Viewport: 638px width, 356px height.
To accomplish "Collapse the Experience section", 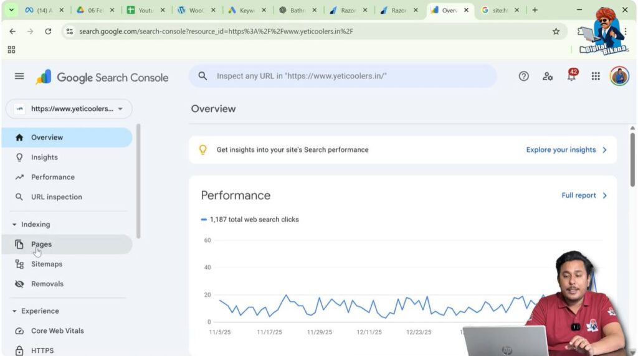I will click(x=14, y=311).
